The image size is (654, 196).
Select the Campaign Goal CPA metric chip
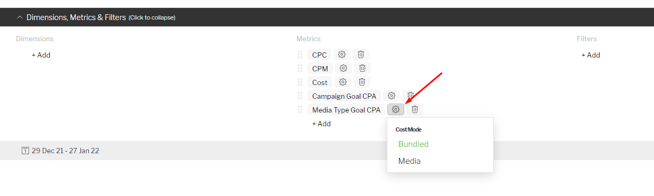344,96
